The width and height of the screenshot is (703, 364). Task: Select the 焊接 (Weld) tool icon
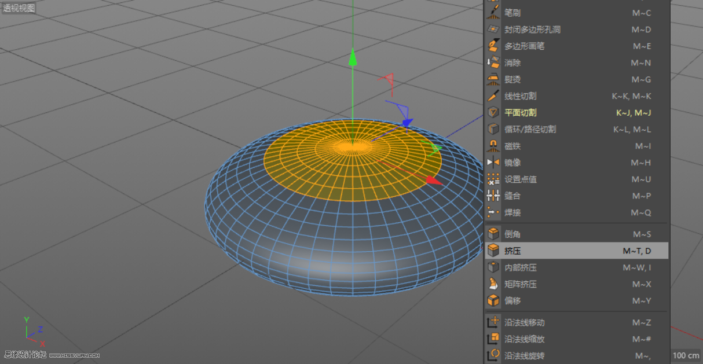point(493,212)
